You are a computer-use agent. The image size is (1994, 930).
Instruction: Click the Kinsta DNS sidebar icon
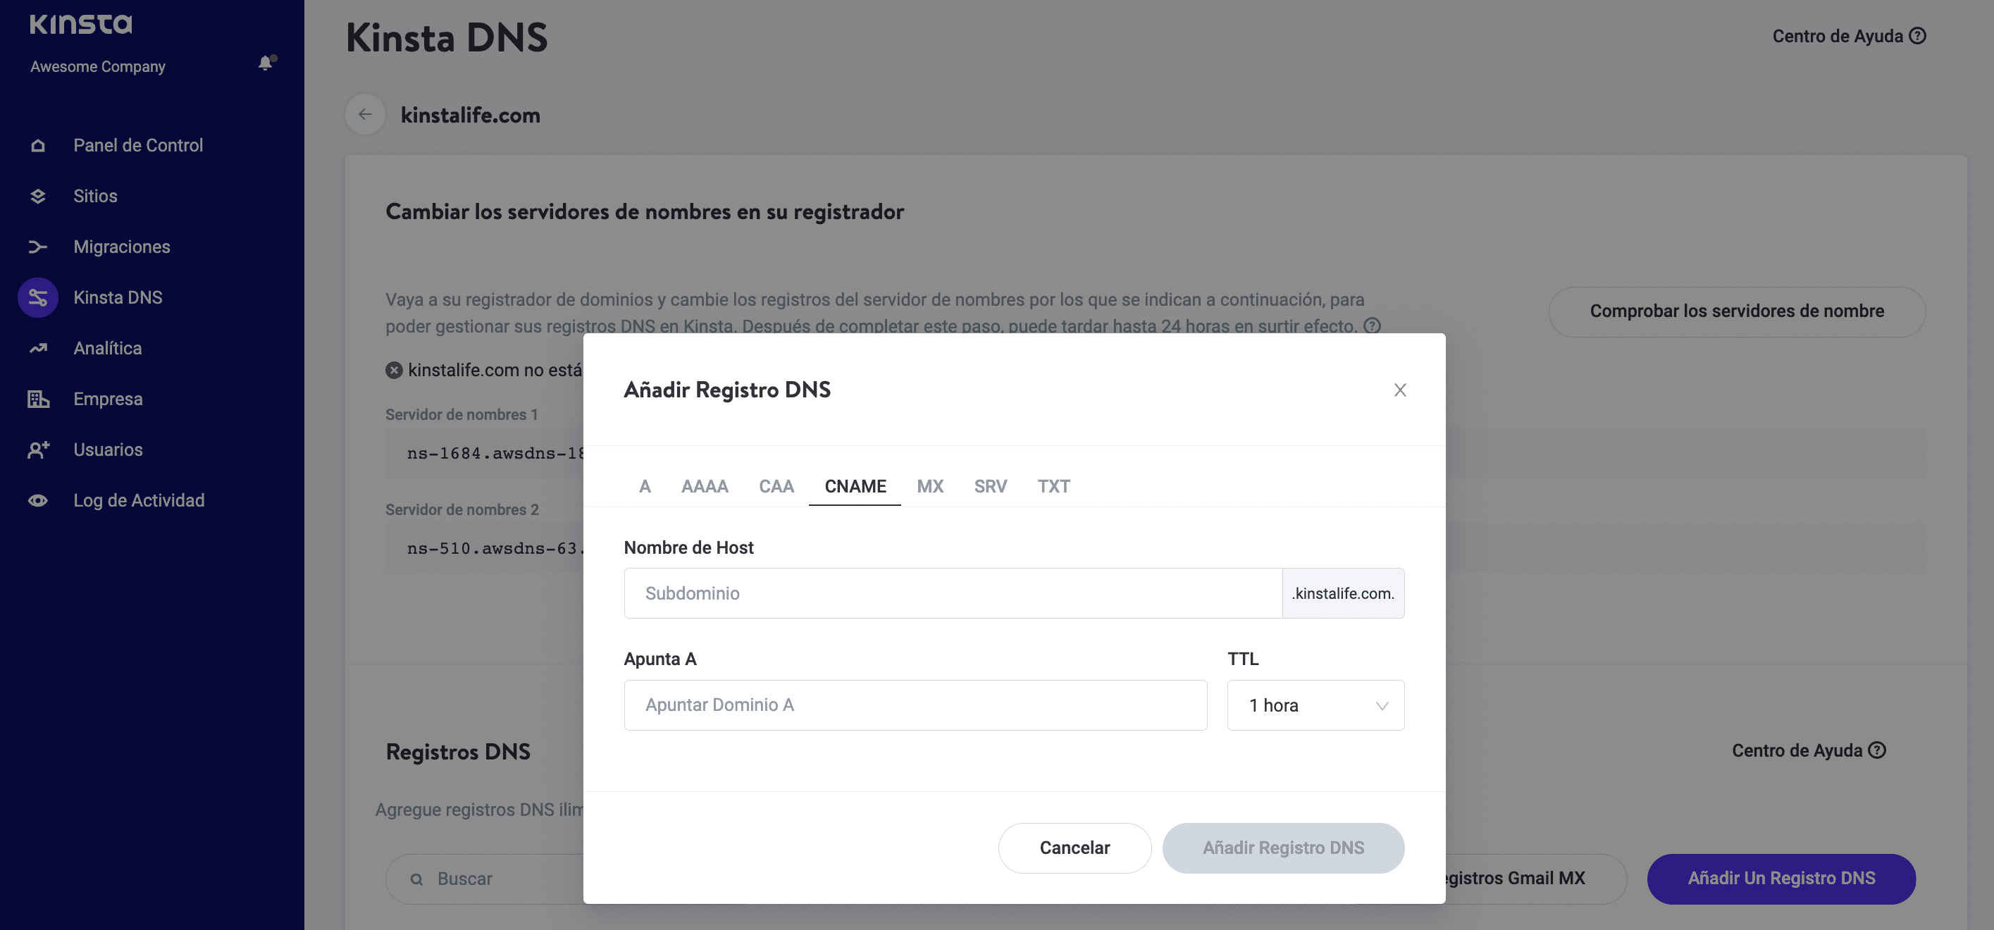[x=38, y=298]
